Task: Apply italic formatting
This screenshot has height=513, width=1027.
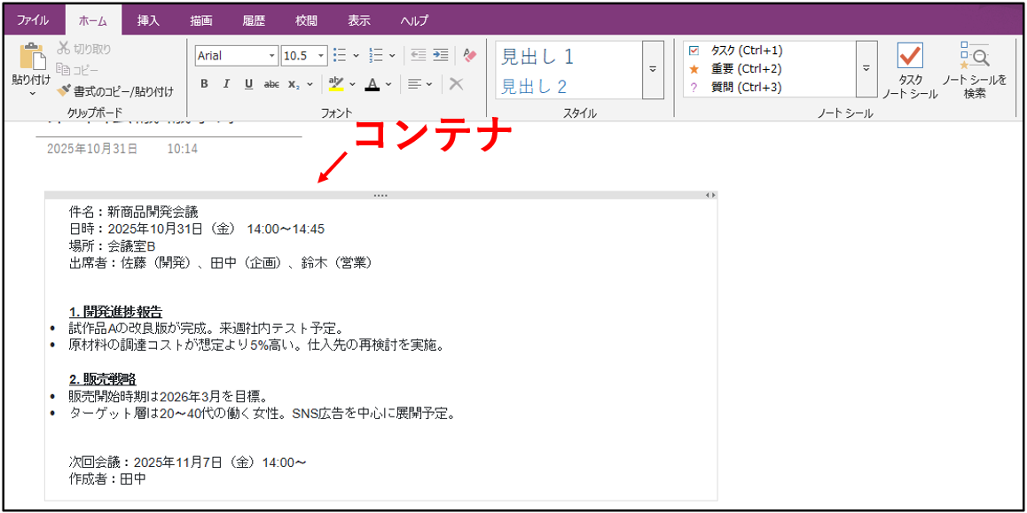Action: coord(226,84)
